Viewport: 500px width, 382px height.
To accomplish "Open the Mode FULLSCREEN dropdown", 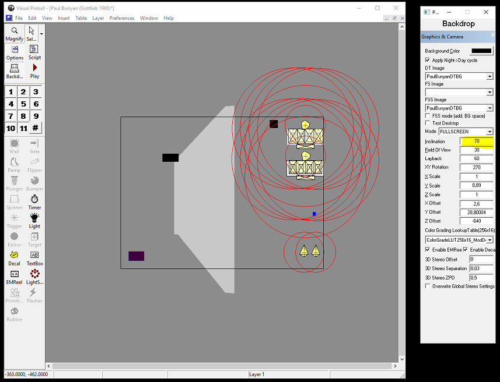I will 489,132.
